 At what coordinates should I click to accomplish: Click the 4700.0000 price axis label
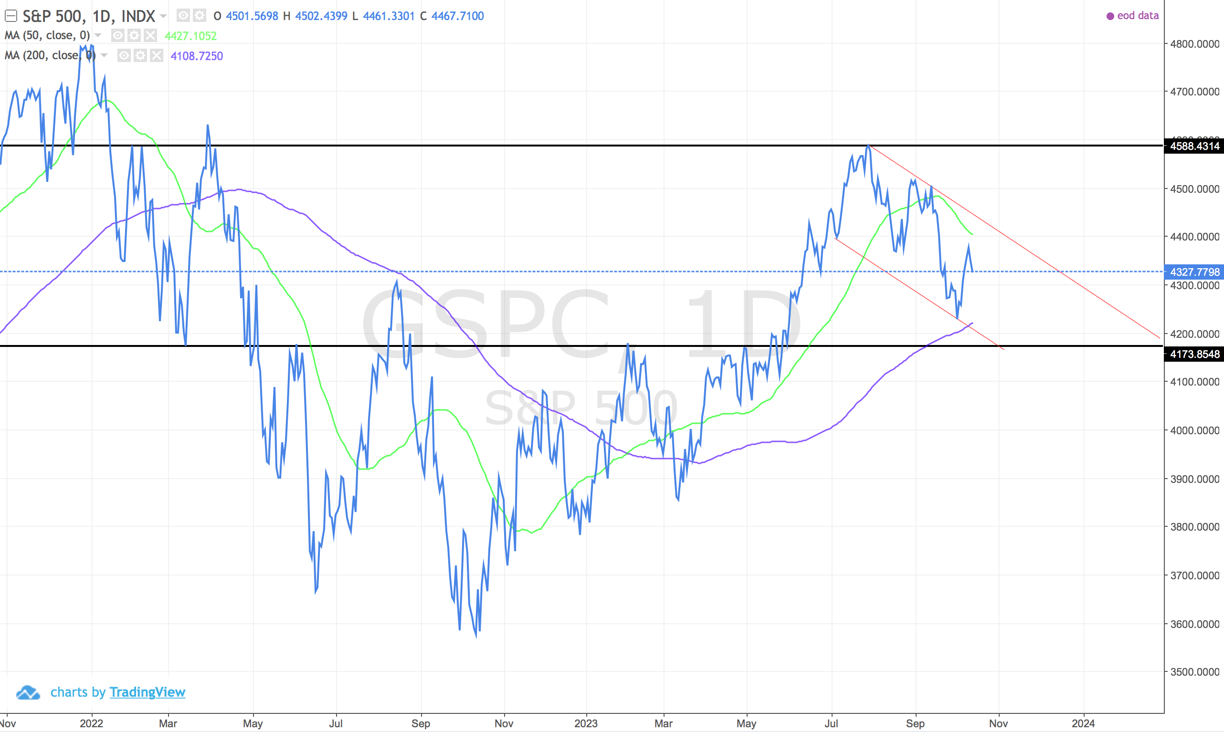click(1195, 92)
